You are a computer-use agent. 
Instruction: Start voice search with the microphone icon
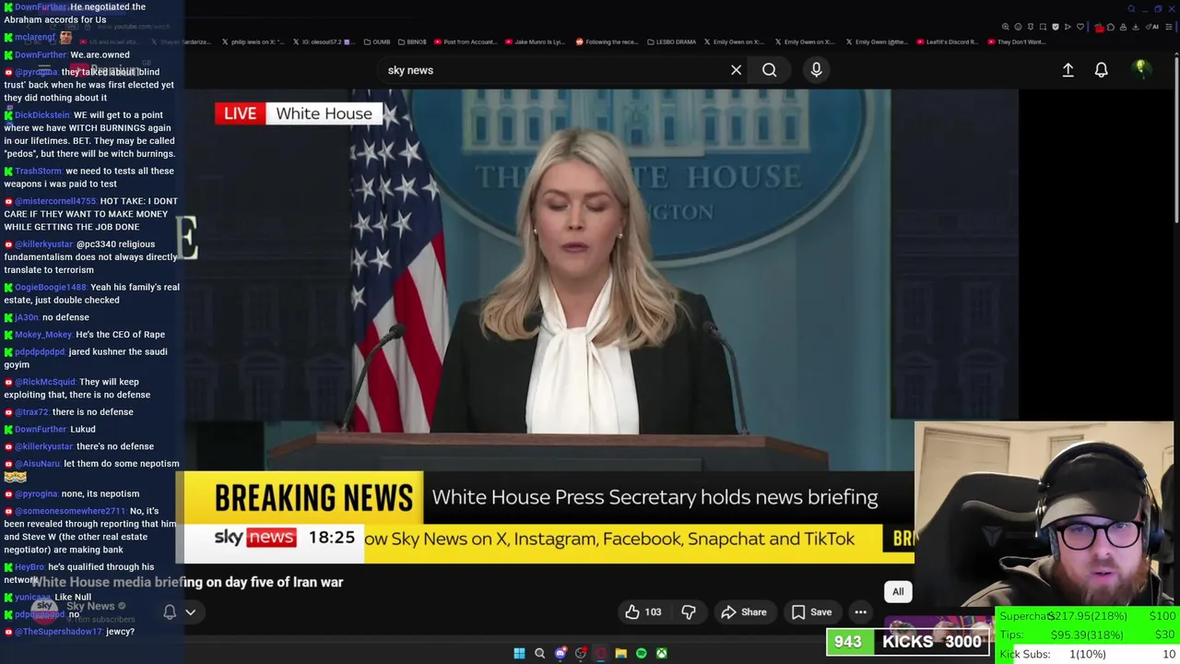816,70
